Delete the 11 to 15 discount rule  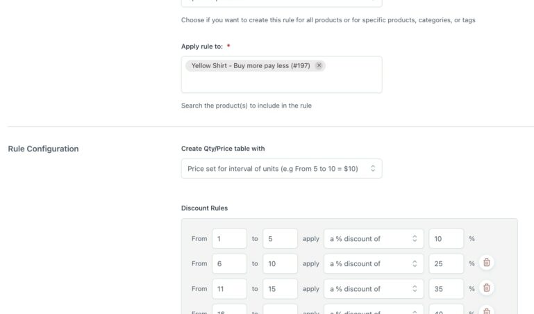coord(487,288)
